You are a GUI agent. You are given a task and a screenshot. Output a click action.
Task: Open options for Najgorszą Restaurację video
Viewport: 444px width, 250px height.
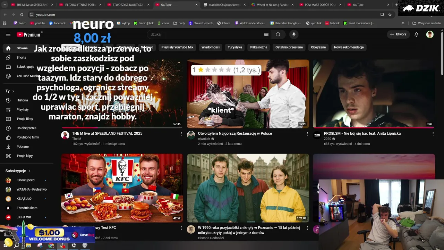point(307,134)
